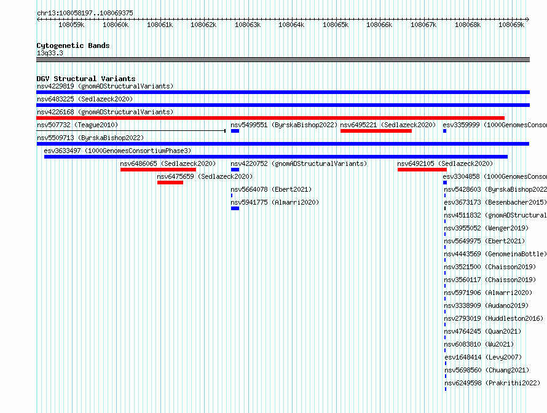Viewport: 547px width, 413px height.
Task: Click the 108060k ruler tick label
Action: click(116, 25)
